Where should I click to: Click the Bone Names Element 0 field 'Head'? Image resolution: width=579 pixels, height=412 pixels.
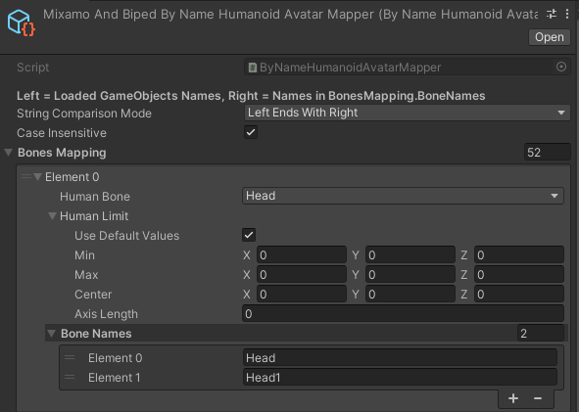tap(400, 357)
